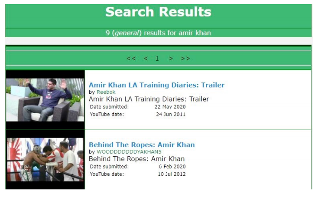
Task: Visit the WOODDDDDDDYAKHAN5 uploader link
Action: (x=129, y=152)
